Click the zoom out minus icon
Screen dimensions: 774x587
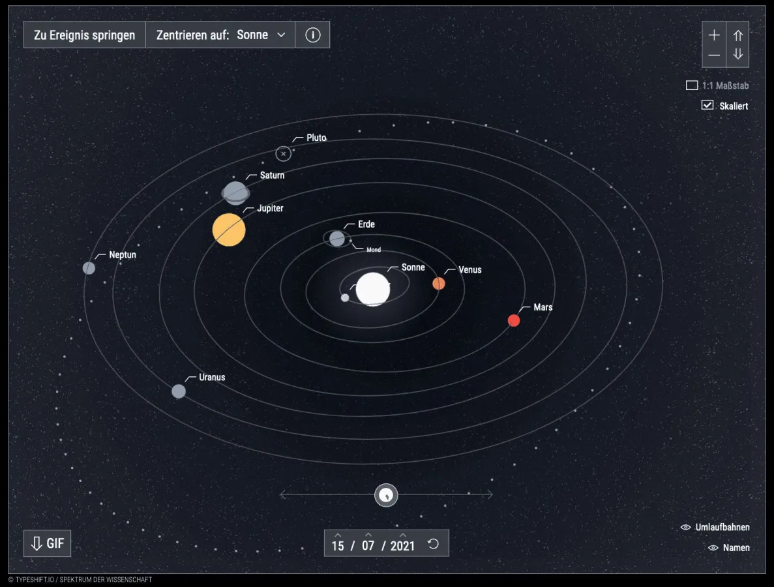(x=714, y=55)
